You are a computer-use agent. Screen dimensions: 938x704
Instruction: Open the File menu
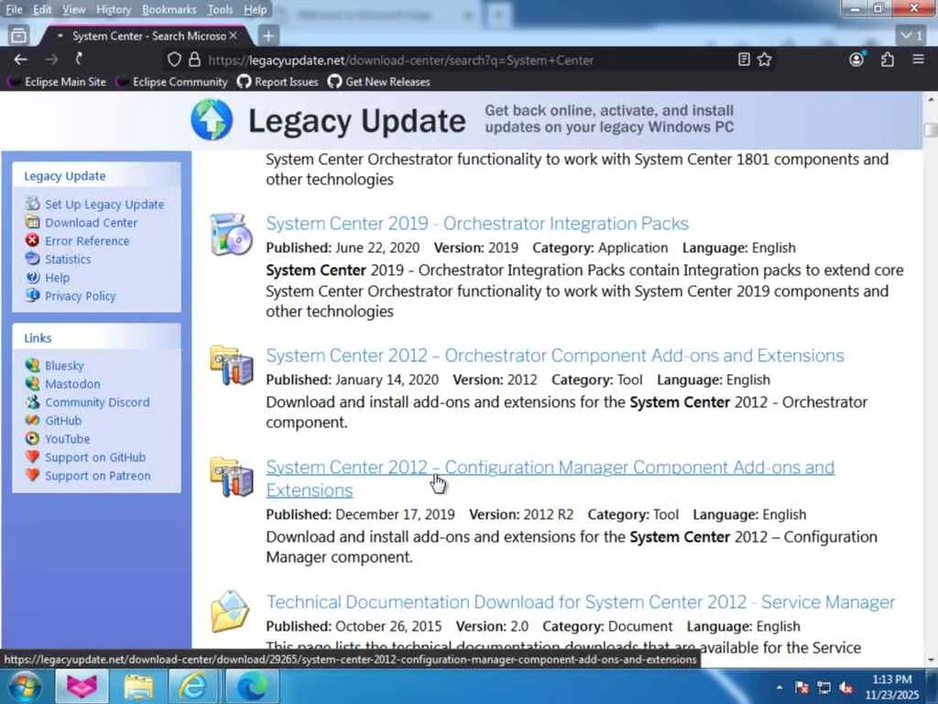coord(14,9)
